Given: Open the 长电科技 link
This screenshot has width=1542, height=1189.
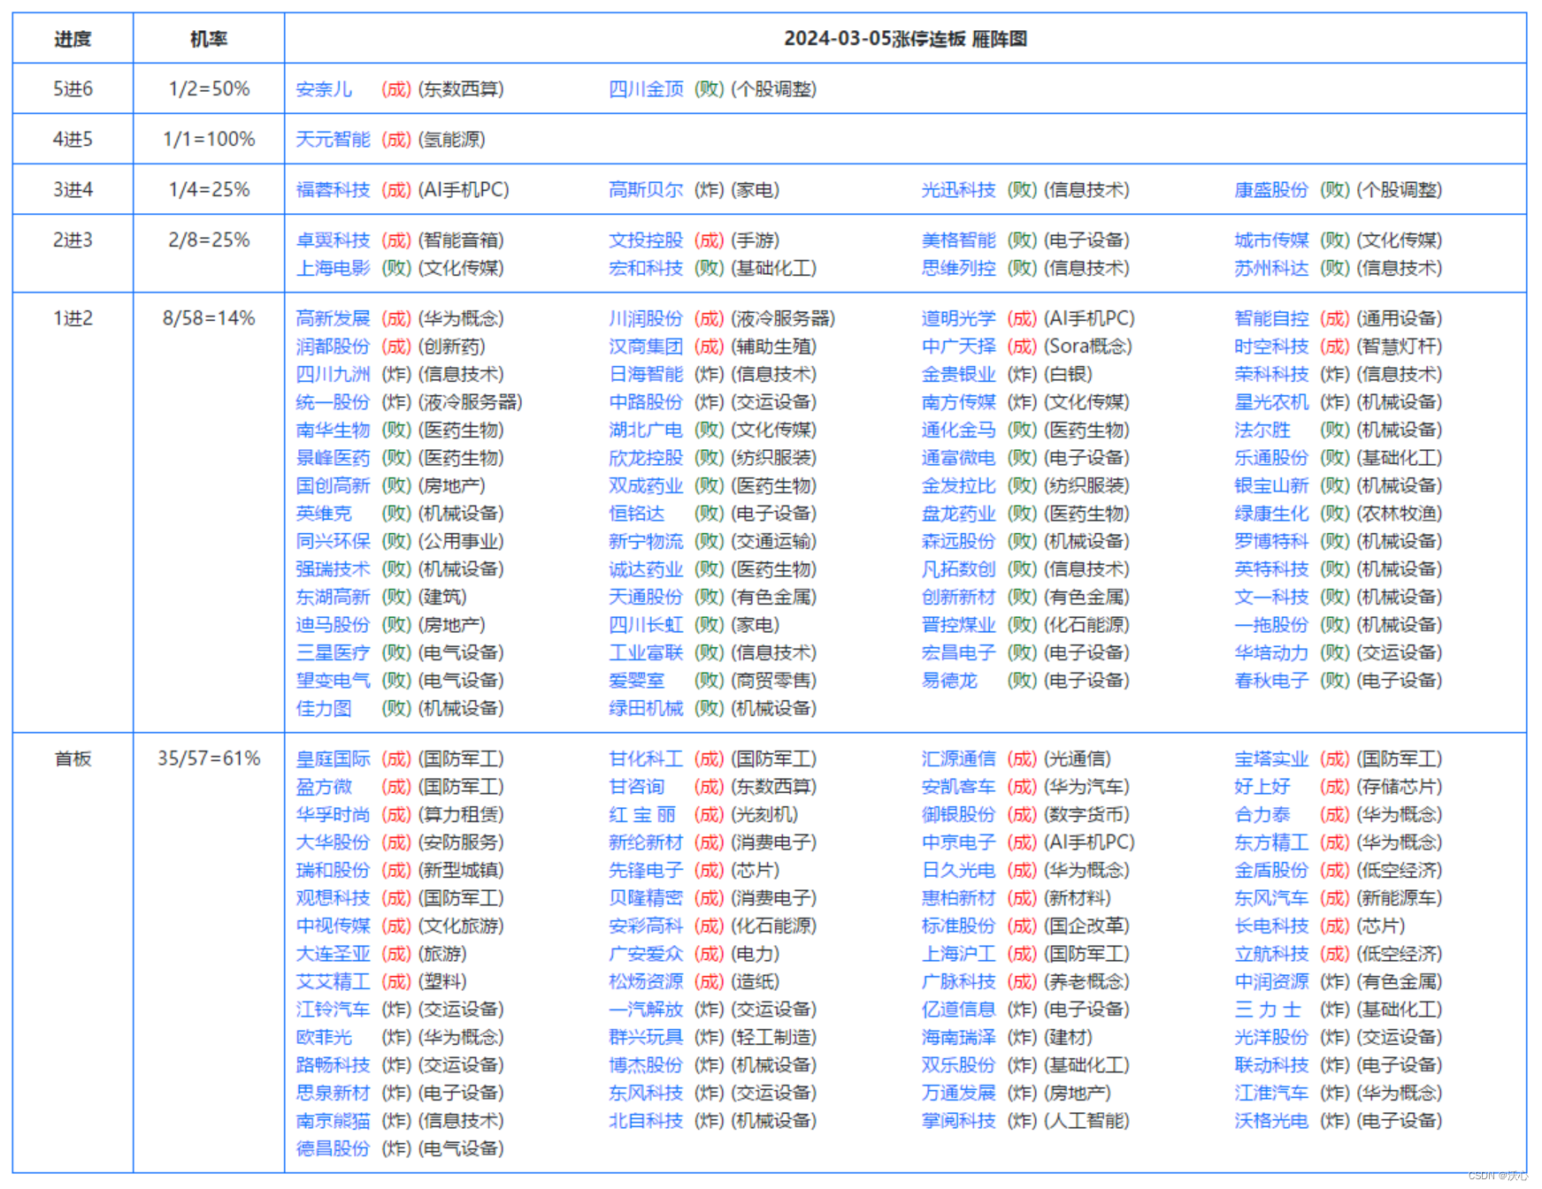Looking at the screenshot, I should click(x=1271, y=926).
